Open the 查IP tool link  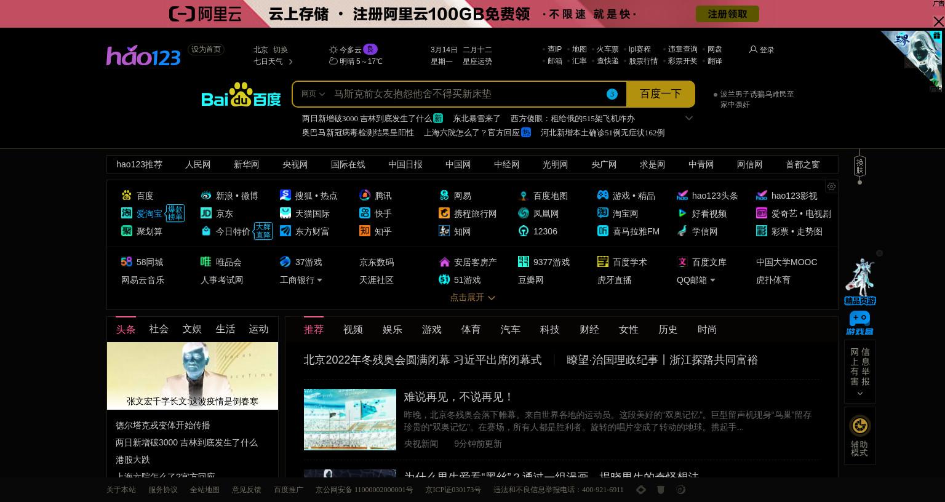pos(555,49)
